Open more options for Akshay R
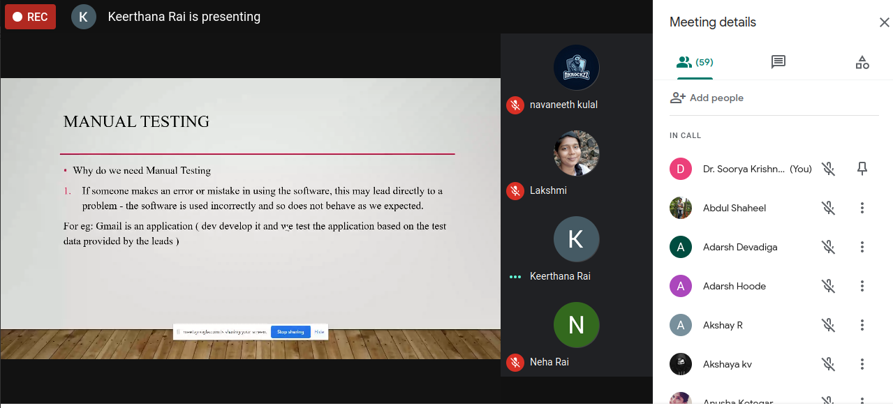 tap(862, 325)
